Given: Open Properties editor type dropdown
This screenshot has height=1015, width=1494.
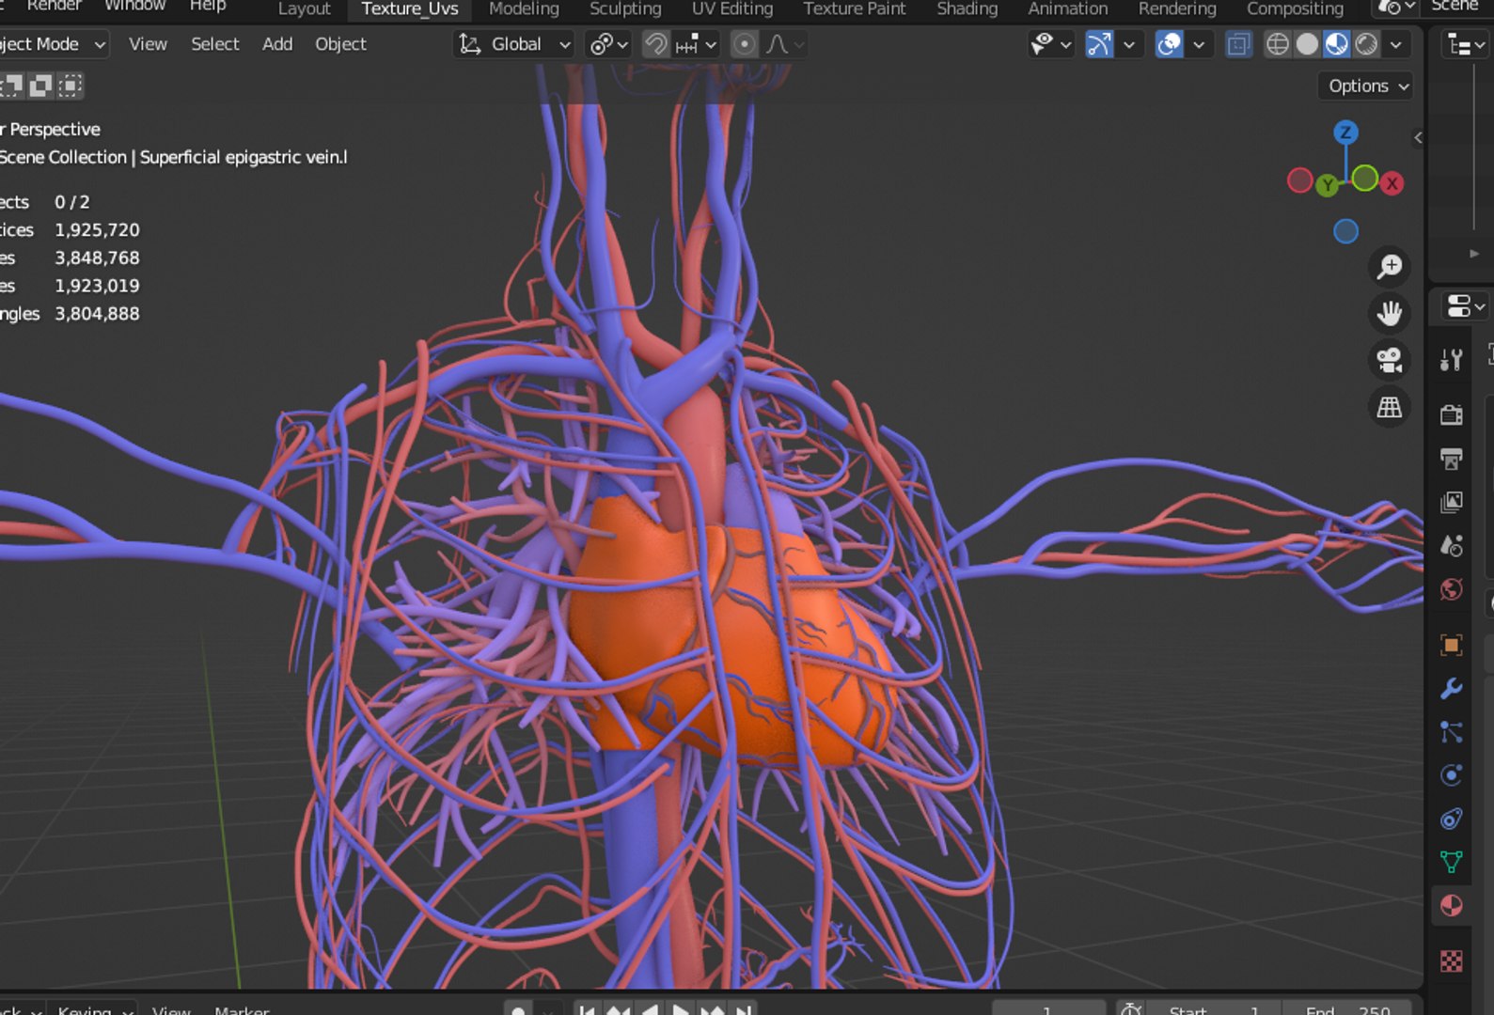Looking at the screenshot, I should click(x=1466, y=306).
